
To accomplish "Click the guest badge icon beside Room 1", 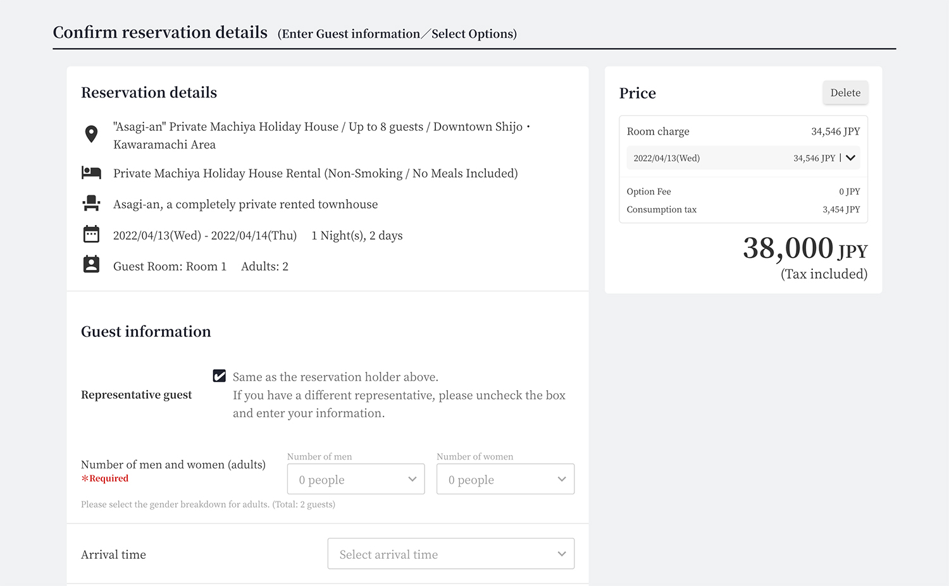I will tap(91, 265).
